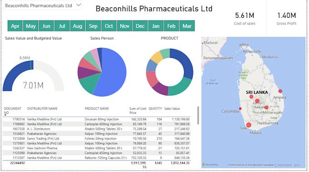The height and width of the screenshot is (172, 309).
Task: Choose the Aug month slicer button
Action: (x=77, y=26)
